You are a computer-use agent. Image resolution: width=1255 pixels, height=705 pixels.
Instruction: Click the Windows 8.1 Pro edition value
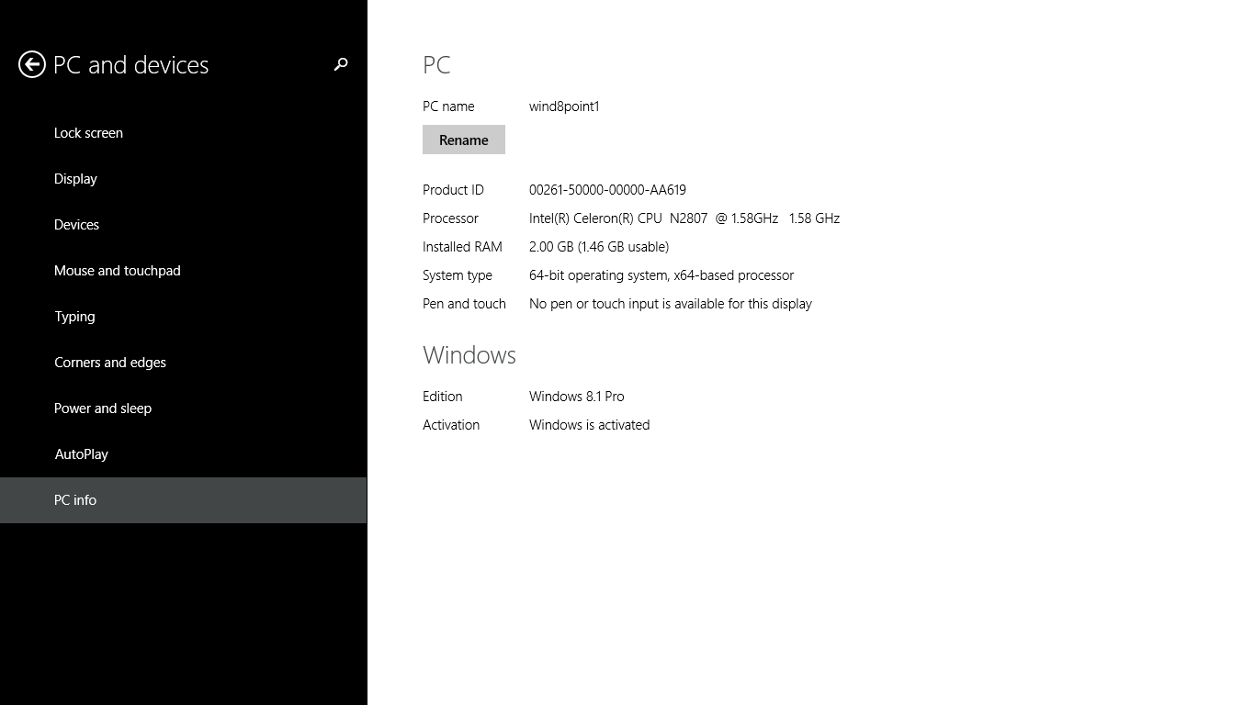[577, 397]
